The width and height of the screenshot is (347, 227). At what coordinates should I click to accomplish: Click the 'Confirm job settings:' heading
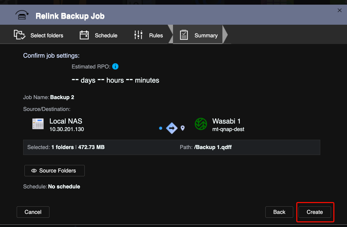(51, 56)
